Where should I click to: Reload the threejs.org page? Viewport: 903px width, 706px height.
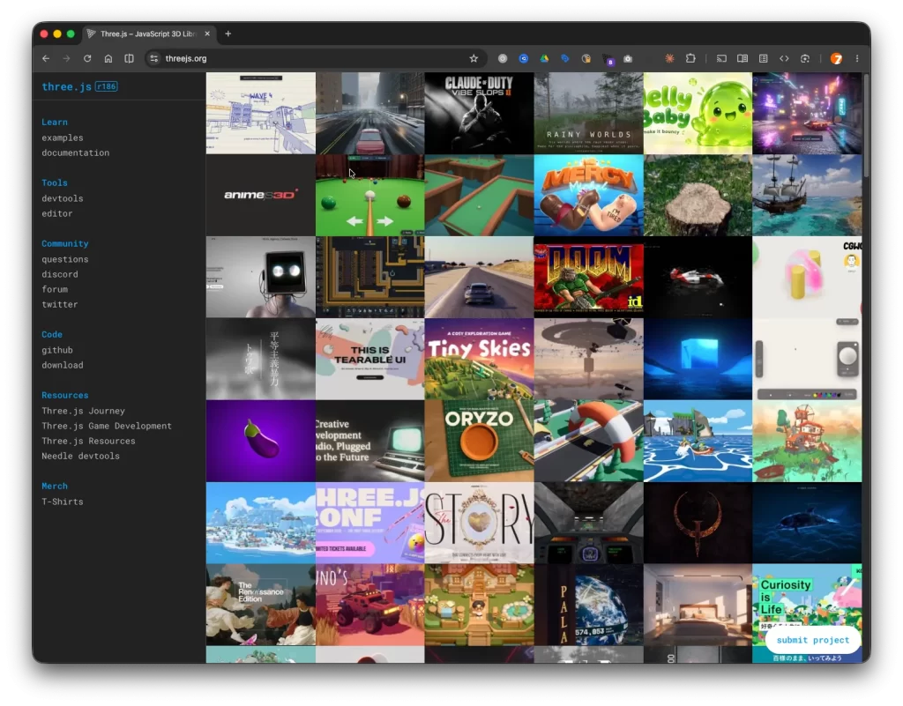tap(87, 58)
